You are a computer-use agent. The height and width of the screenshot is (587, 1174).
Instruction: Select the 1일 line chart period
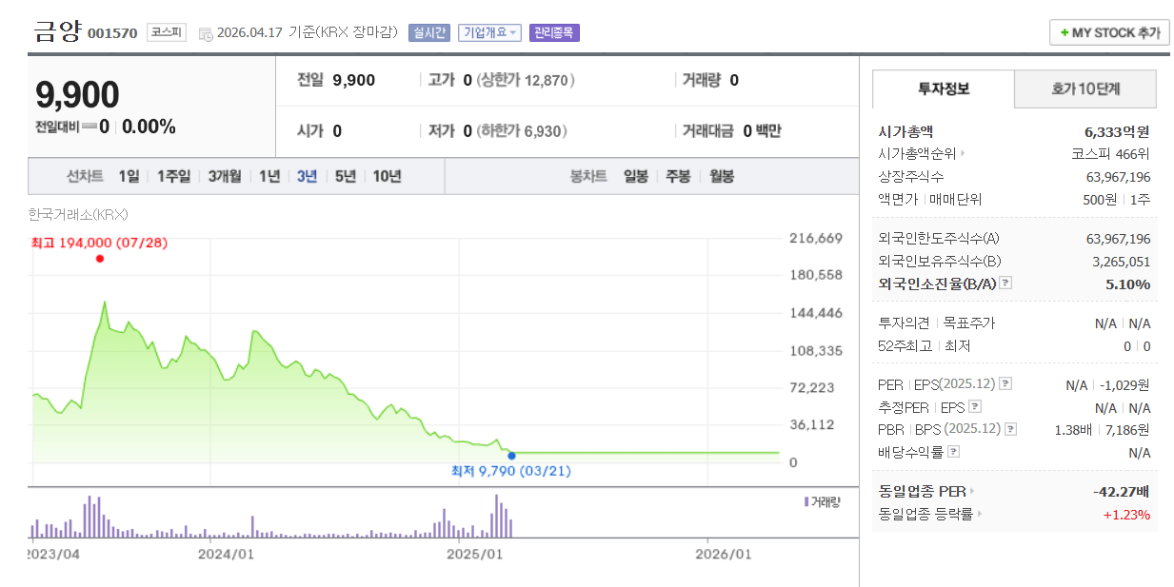click(x=129, y=176)
